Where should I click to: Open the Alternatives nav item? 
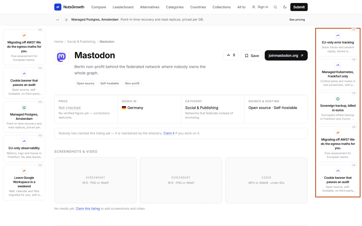coord(150,7)
